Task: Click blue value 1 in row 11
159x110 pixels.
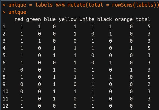Action: tap(54, 99)
